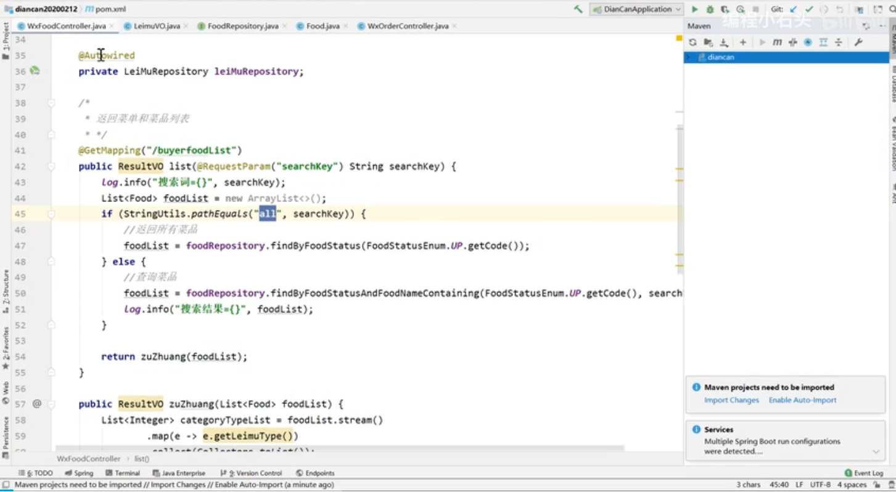Viewport: 896px width, 492px height.
Task: Open Version Control tool window
Action: tap(251, 473)
